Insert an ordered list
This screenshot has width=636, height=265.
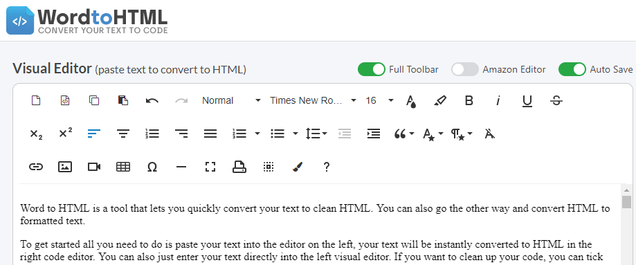click(x=239, y=134)
